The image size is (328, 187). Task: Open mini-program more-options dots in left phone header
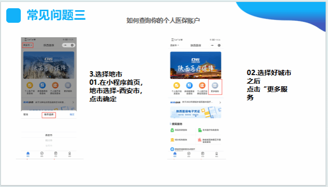pyautogui.click(x=65, y=45)
